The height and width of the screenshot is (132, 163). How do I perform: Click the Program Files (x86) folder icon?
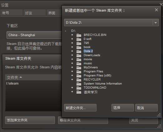79,76
